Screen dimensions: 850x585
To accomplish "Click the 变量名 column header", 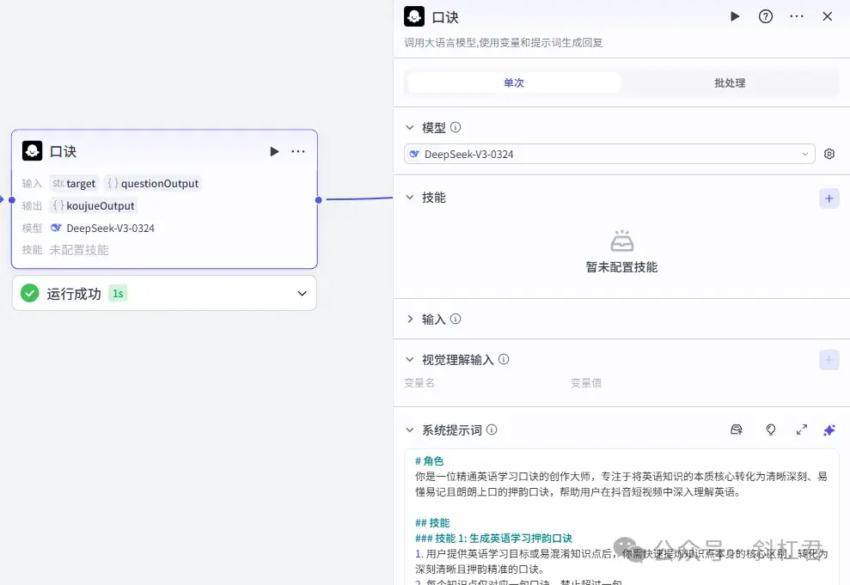I will coord(419,383).
